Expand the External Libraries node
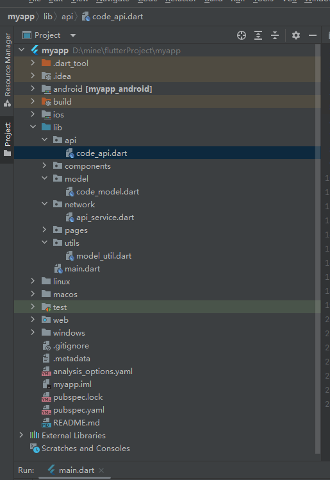This screenshot has height=480, width=330. click(21, 435)
